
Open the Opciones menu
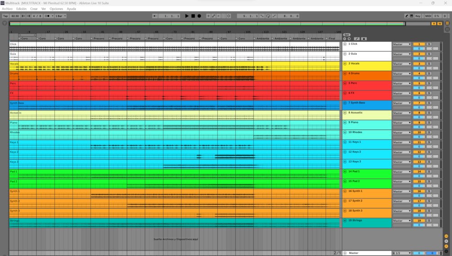pos(56,9)
